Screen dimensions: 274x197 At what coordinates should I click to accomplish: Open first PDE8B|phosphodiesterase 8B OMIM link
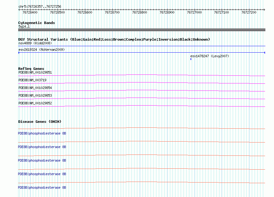(x=42, y=133)
